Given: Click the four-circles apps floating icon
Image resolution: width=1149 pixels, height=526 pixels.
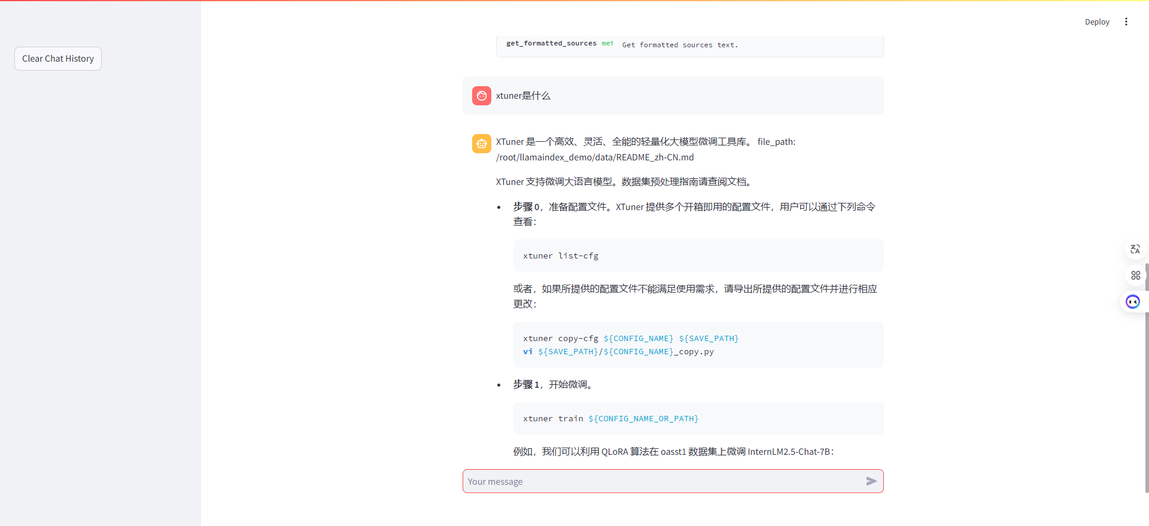Looking at the screenshot, I should pyautogui.click(x=1135, y=275).
